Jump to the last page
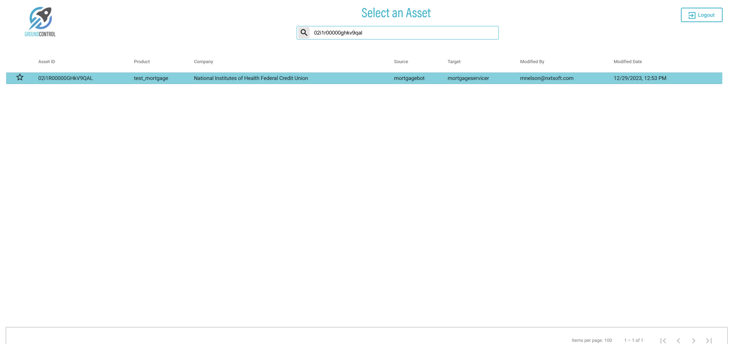This screenshot has height=344, width=733. [709, 340]
